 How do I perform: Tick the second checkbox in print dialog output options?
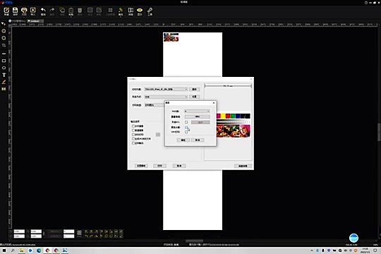(133, 131)
